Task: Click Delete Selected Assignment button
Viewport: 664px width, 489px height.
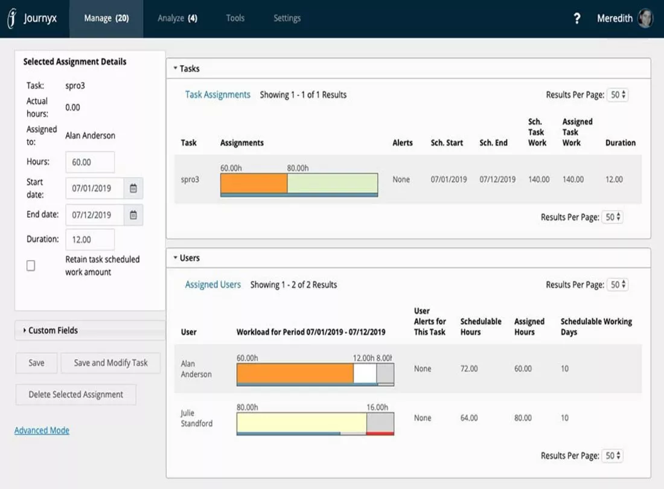Action: (x=76, y=395)
